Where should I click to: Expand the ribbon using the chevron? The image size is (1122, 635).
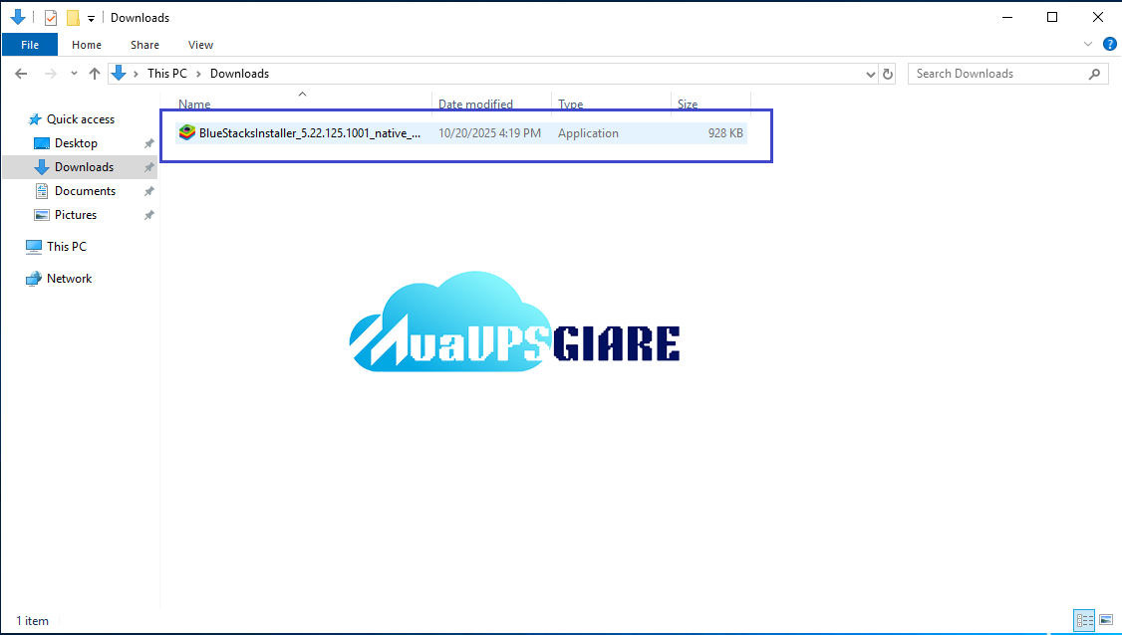pyautogui.click(x=1088, y=45)
